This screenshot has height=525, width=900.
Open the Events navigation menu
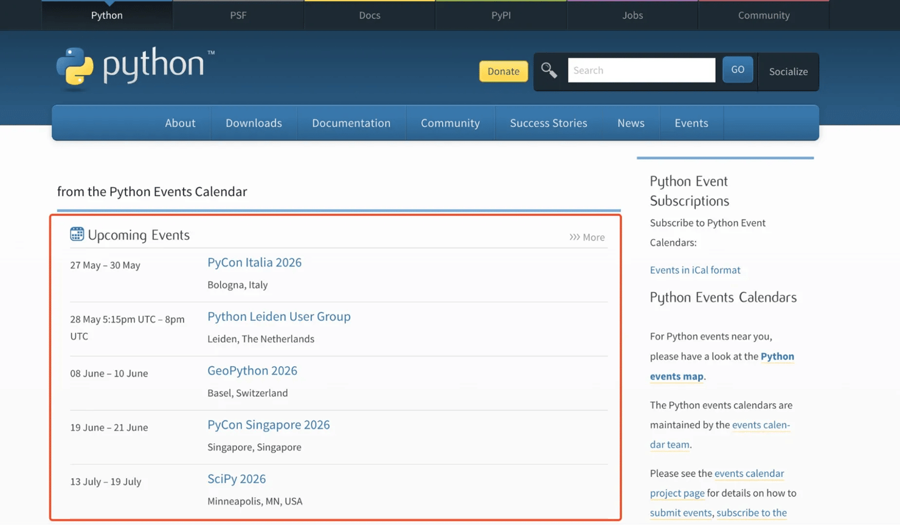(x=691, y=123)
